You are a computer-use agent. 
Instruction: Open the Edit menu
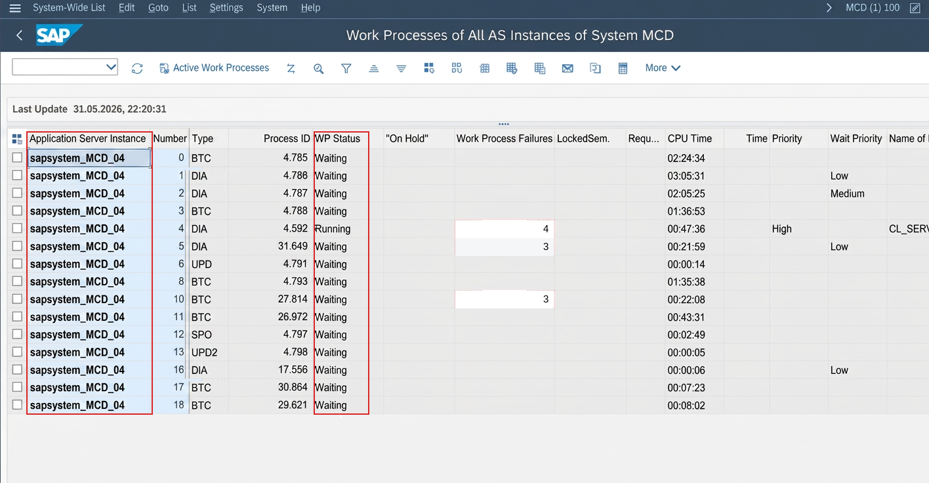pyautogui.click(x=127, y=8)
